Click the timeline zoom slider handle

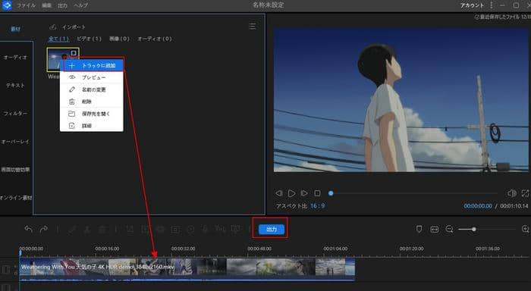474,230
